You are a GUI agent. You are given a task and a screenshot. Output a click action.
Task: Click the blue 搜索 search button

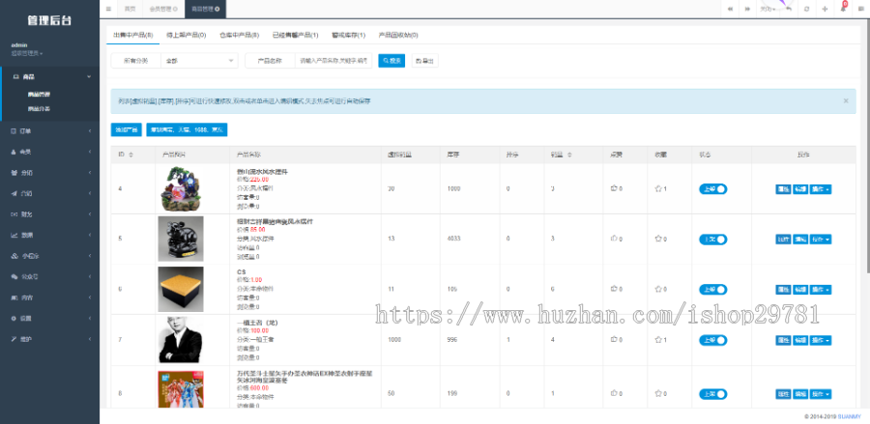tap(391, 61)
